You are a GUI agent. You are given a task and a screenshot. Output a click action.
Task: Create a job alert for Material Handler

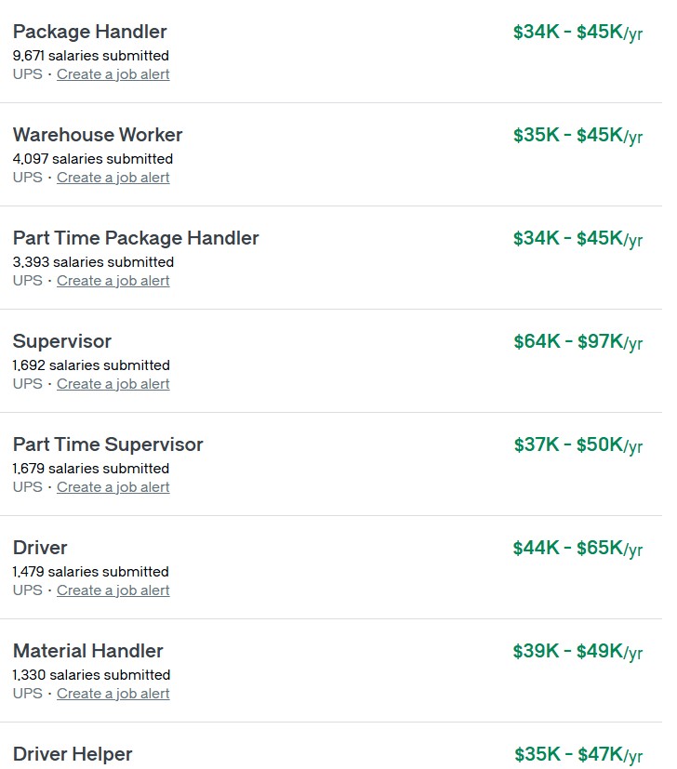point(113,694)
